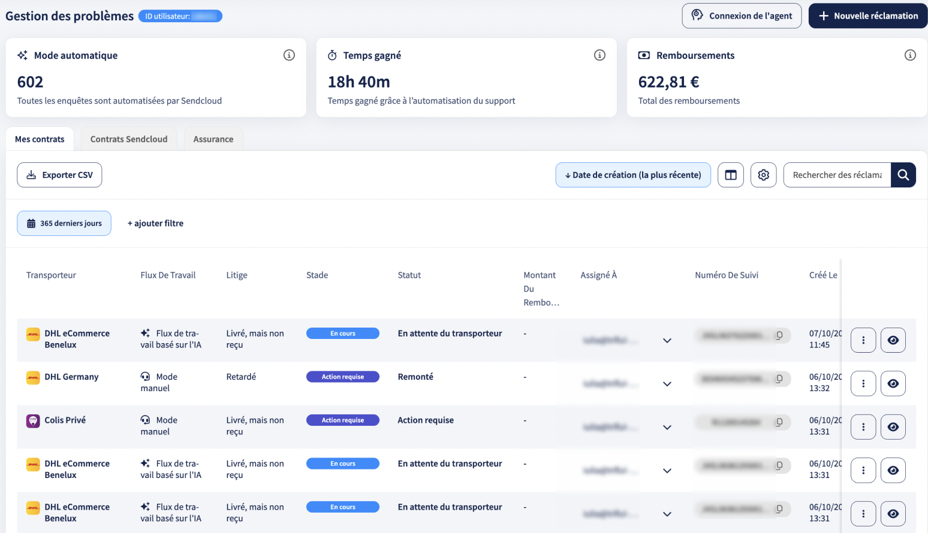Screen dimensions: 928x533
Task: Click Assigné À column header
Action: 598,275
